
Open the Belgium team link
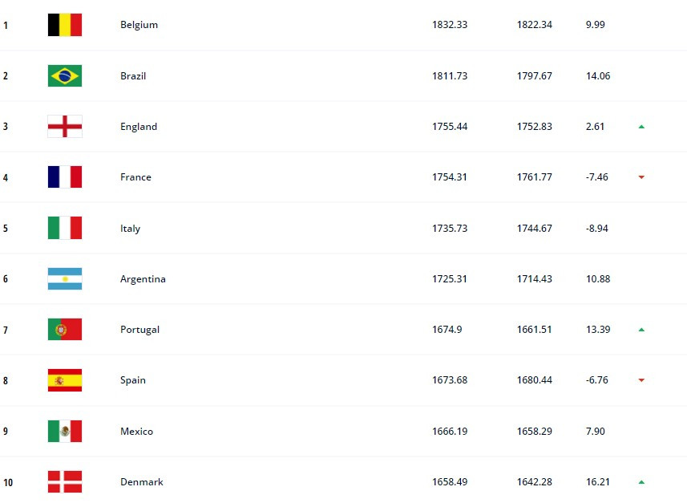tap(139, 25)
